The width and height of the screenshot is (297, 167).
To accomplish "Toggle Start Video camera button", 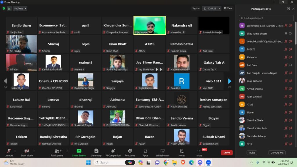I will click(27, 152).
